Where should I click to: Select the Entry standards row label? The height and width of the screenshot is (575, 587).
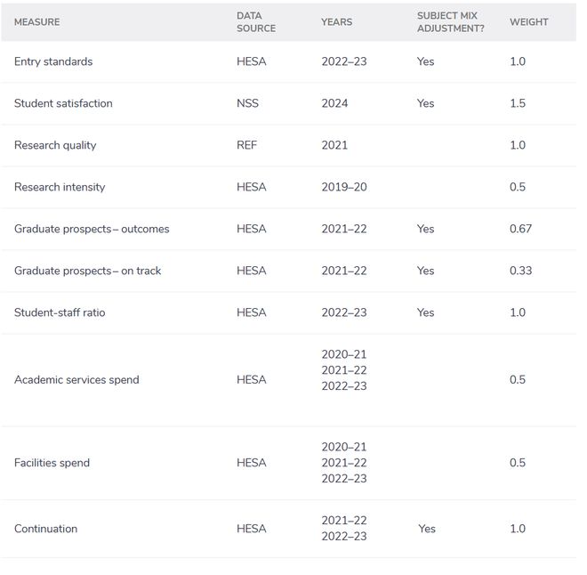(x=53, y=61)
